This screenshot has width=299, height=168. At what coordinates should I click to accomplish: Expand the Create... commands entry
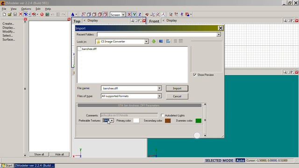coord(8,24)
